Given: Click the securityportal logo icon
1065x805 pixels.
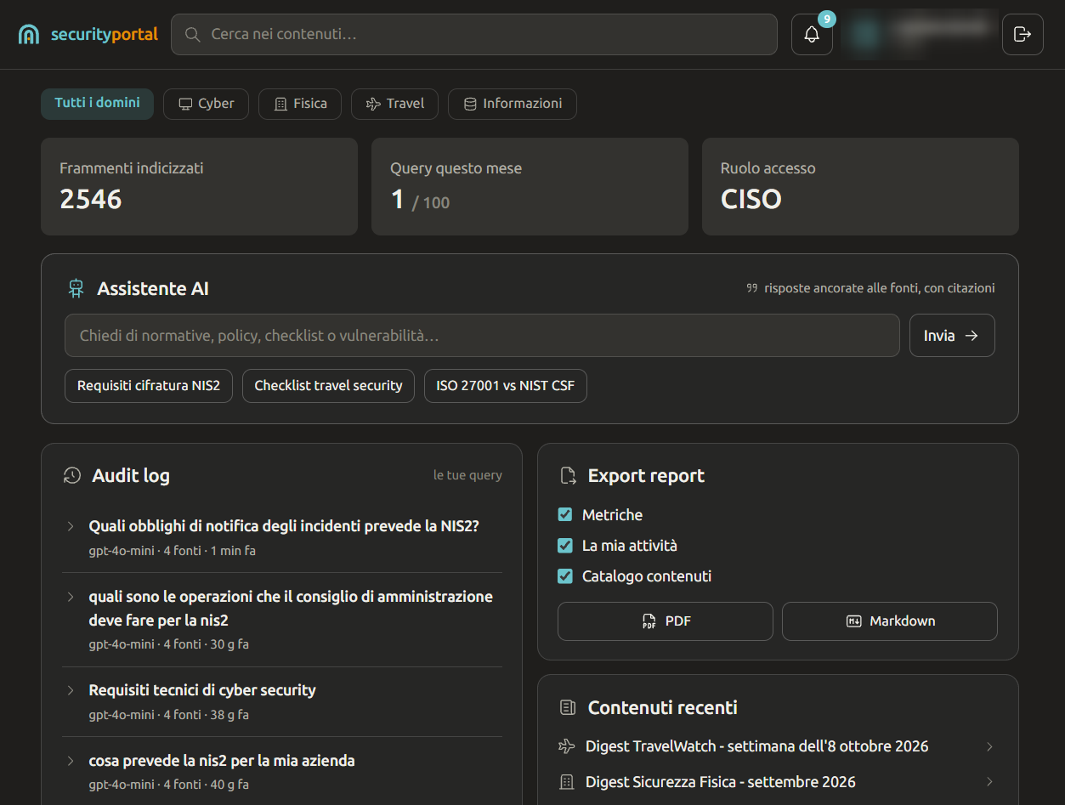Looking at the screenshot, I should (x=29, y=34).
